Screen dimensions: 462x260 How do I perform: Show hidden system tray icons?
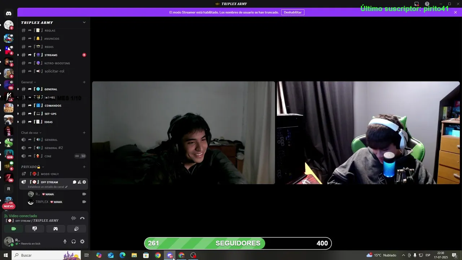coord(403,255)
